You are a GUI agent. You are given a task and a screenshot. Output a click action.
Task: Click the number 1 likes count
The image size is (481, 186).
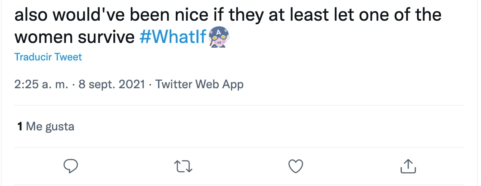[x=19, y=127]
